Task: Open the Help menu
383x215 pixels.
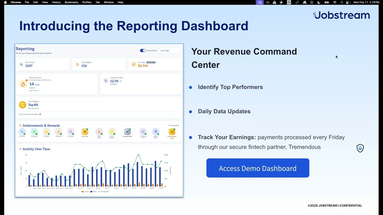Action: [x=120, y=2]
